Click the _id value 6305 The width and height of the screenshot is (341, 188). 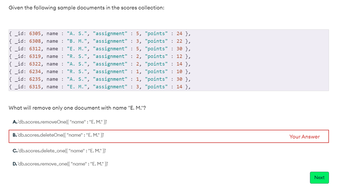(35, 34)
